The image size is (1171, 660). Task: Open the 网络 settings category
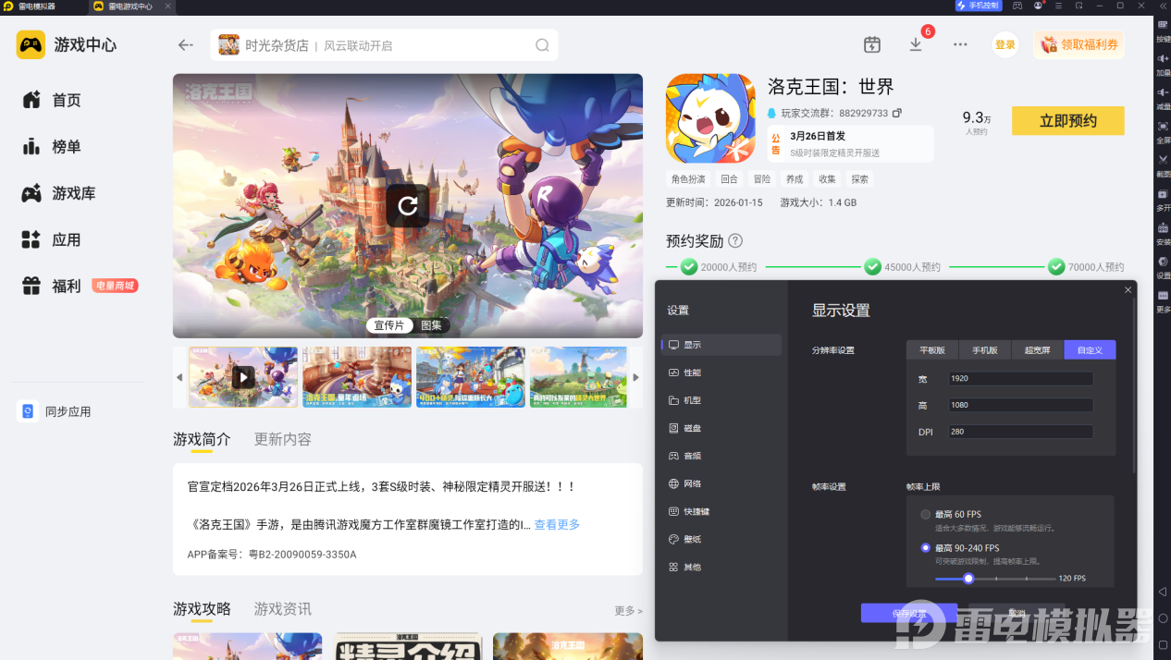click(721, 483)
